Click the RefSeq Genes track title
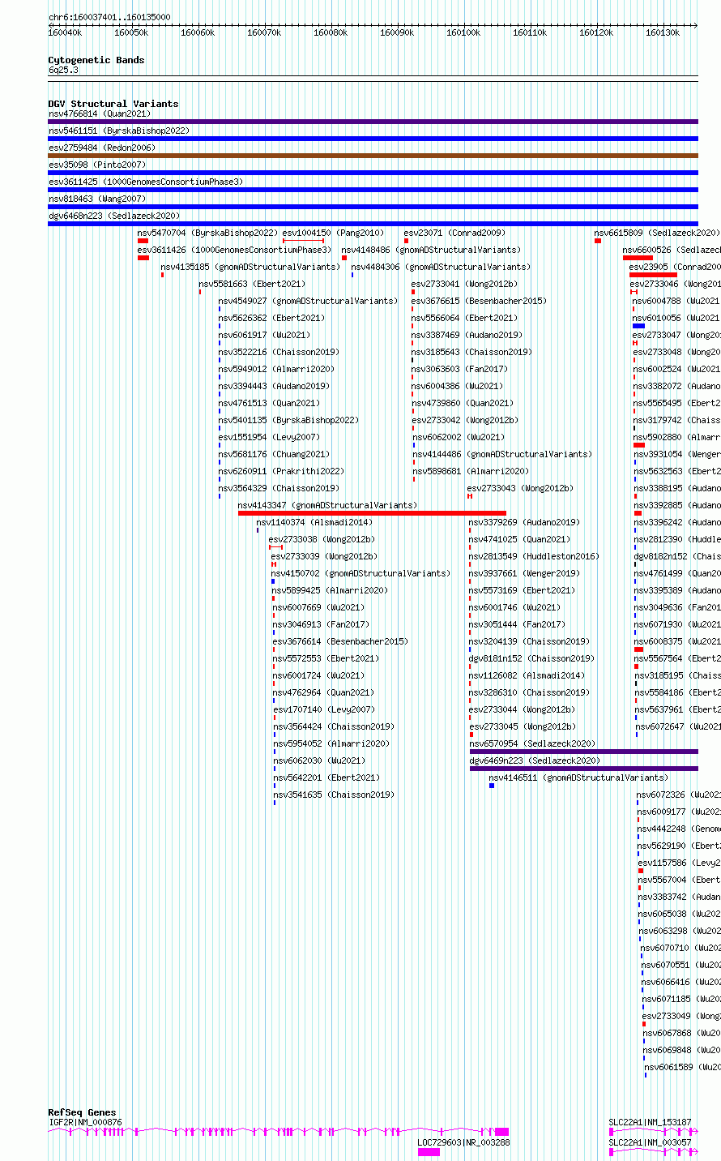The image size is (721, 1161). [x=82, y=1112]
